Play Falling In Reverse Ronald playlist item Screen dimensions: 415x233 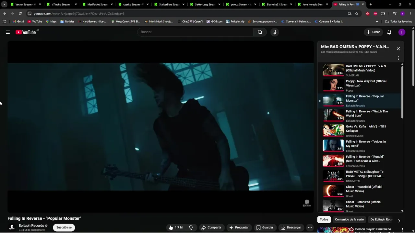(x=360, y=161)
